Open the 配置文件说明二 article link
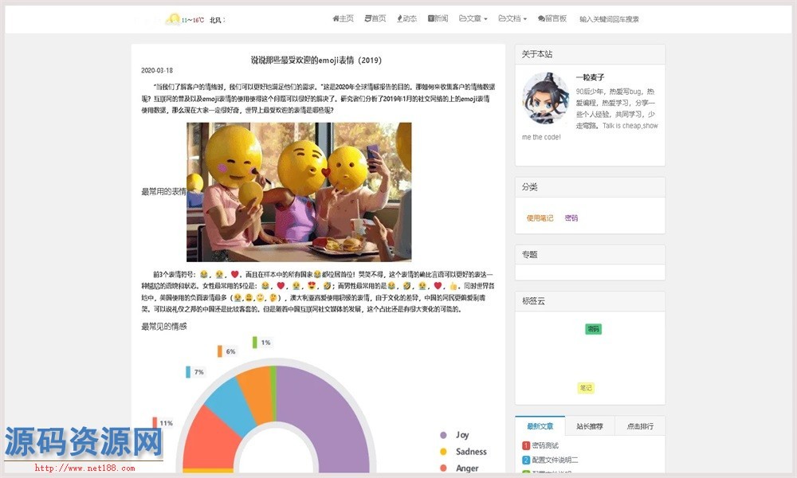Screen dimensions: 797x478 click(x=555, y=460)
